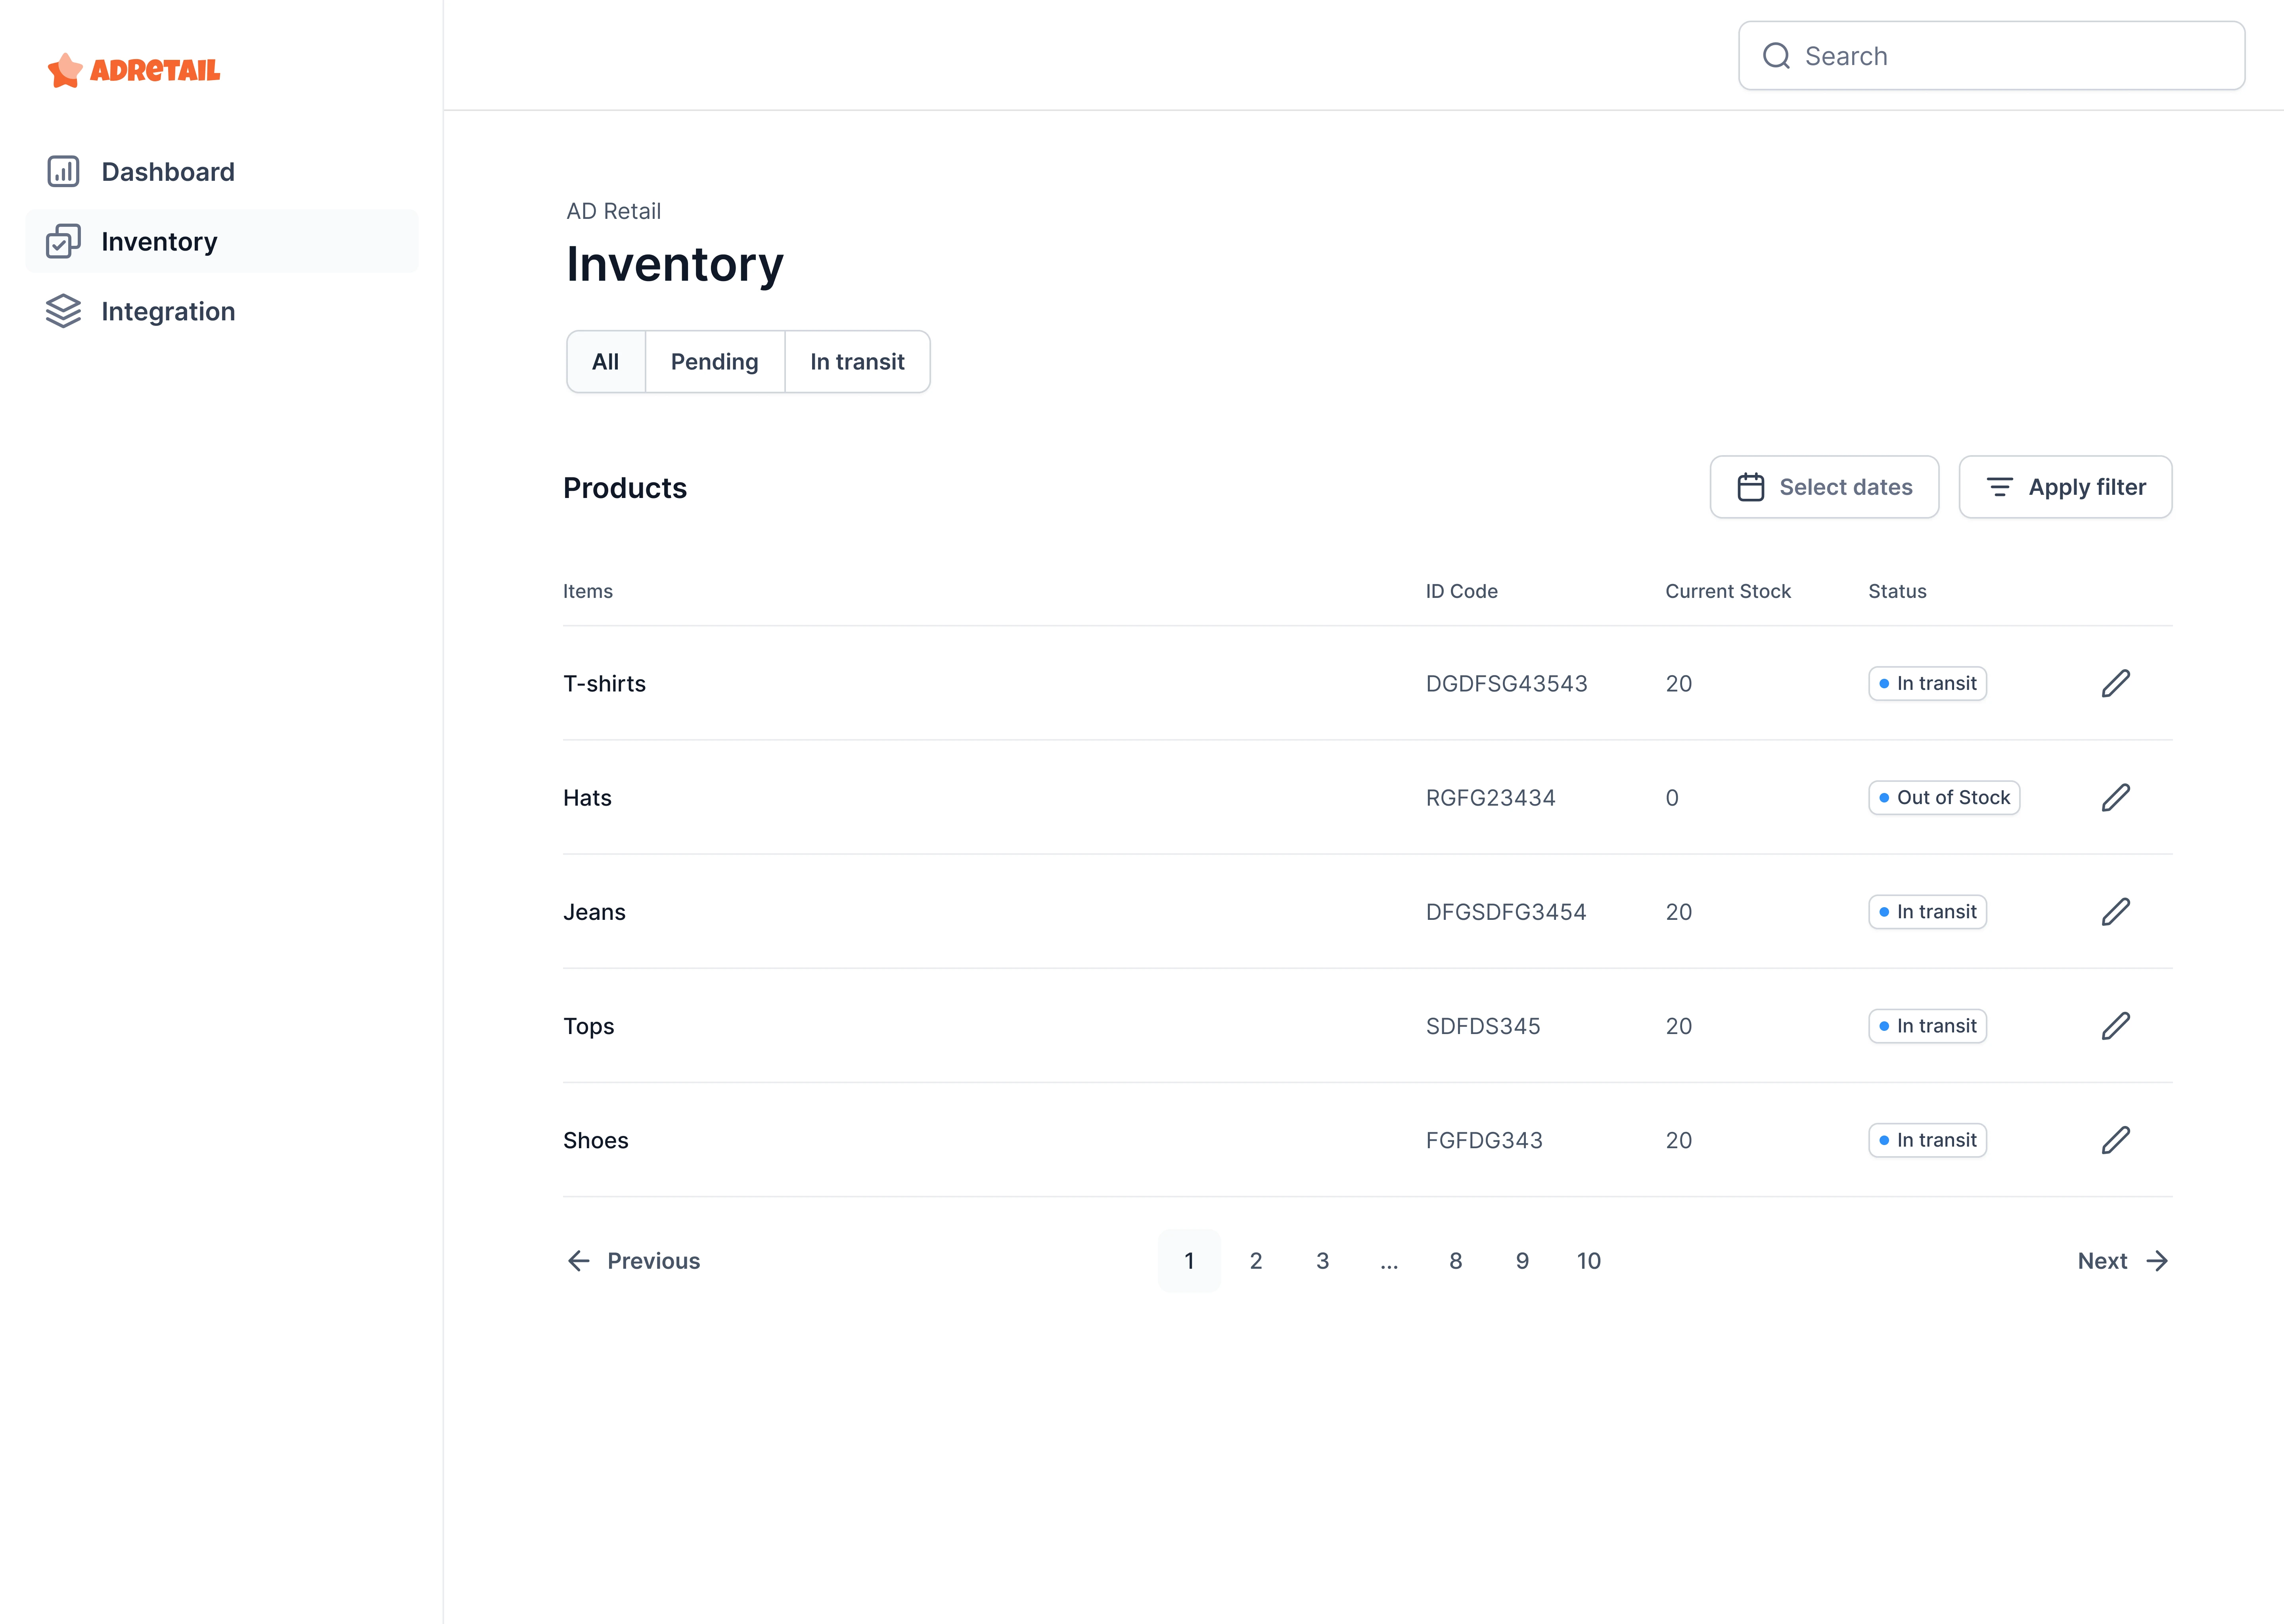
Task: Click the pencil icon for Tops
Action: pyautogui.click(x=2115, y=1025)
